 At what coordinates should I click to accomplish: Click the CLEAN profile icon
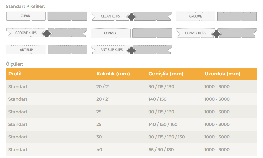[26, 16]
